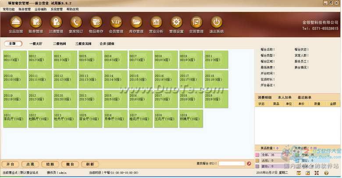This screenshot has width=342, height=178.
Task: Click the 刷新 refresh button
Action: pyautogui.click(x=90, y=164)
